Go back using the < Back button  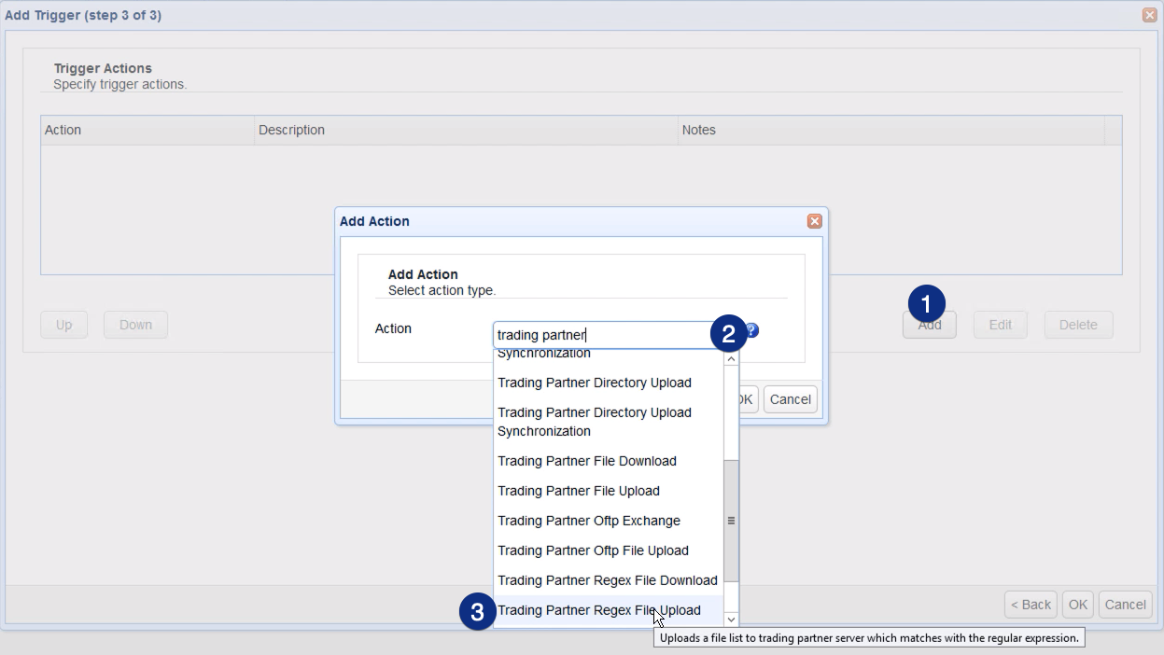(x=1030, y=604)
